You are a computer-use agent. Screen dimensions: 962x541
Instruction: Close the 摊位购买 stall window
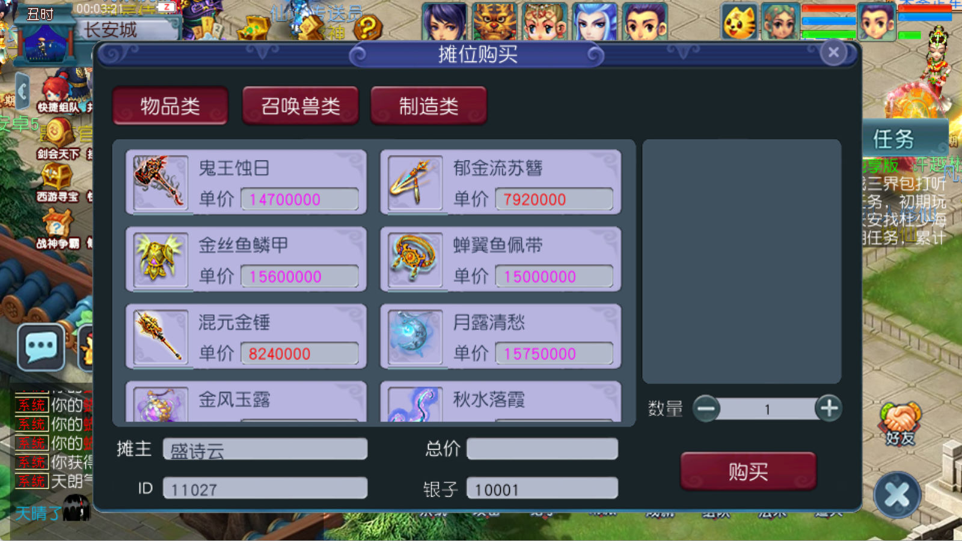point(833,53)
